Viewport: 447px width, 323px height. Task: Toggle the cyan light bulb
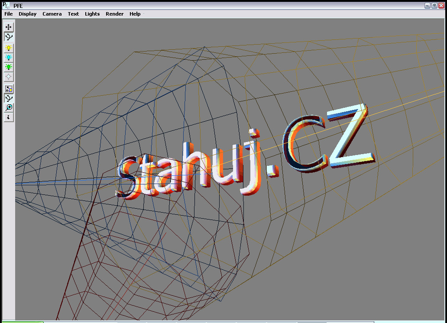(9, 58)
